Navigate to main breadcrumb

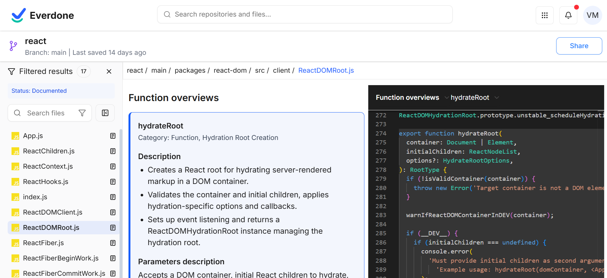(159, 70)
